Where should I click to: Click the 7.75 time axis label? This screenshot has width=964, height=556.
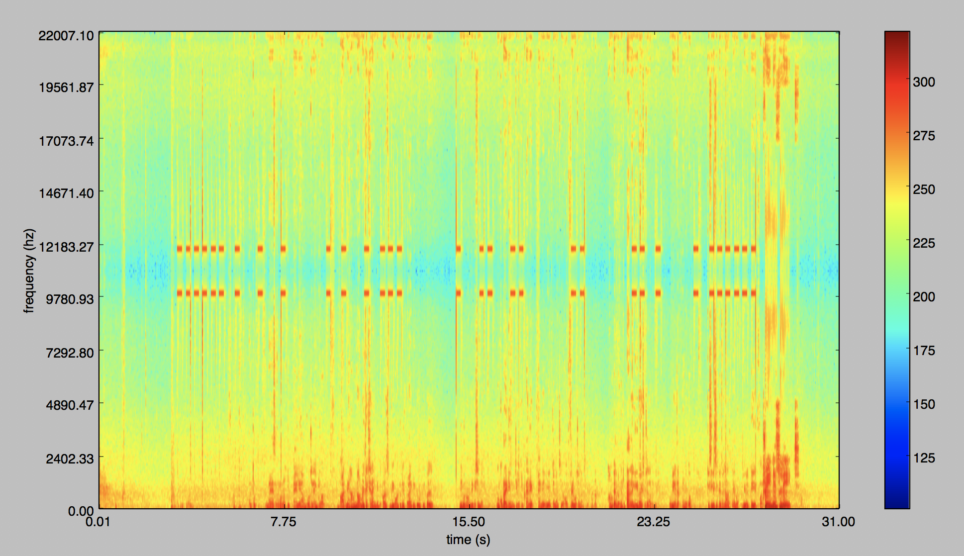pos(283,522)
